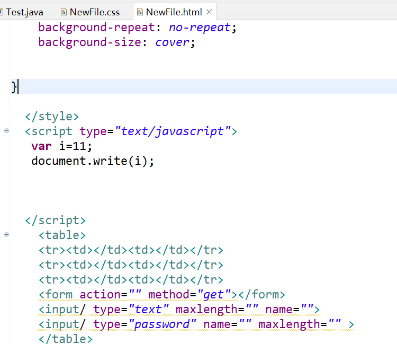Click the type="text" input value

[x=148, y=309]
